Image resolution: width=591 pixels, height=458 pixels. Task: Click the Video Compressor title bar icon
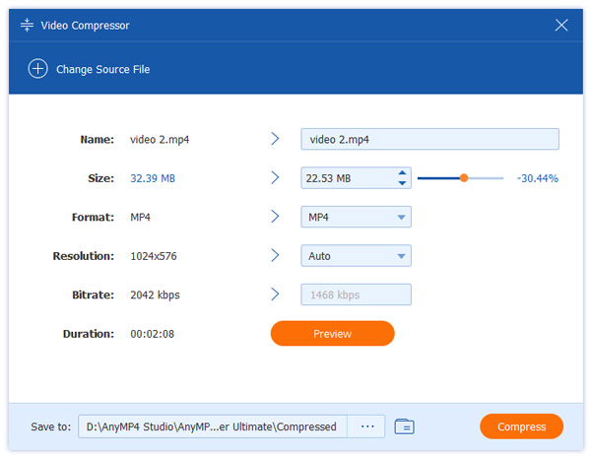point(27,25)
